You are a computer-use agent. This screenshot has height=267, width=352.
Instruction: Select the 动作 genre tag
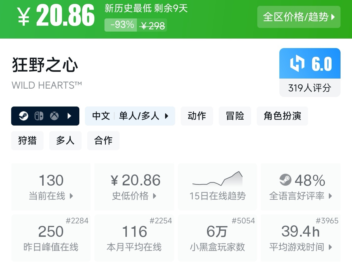click(x=197, y=116)
